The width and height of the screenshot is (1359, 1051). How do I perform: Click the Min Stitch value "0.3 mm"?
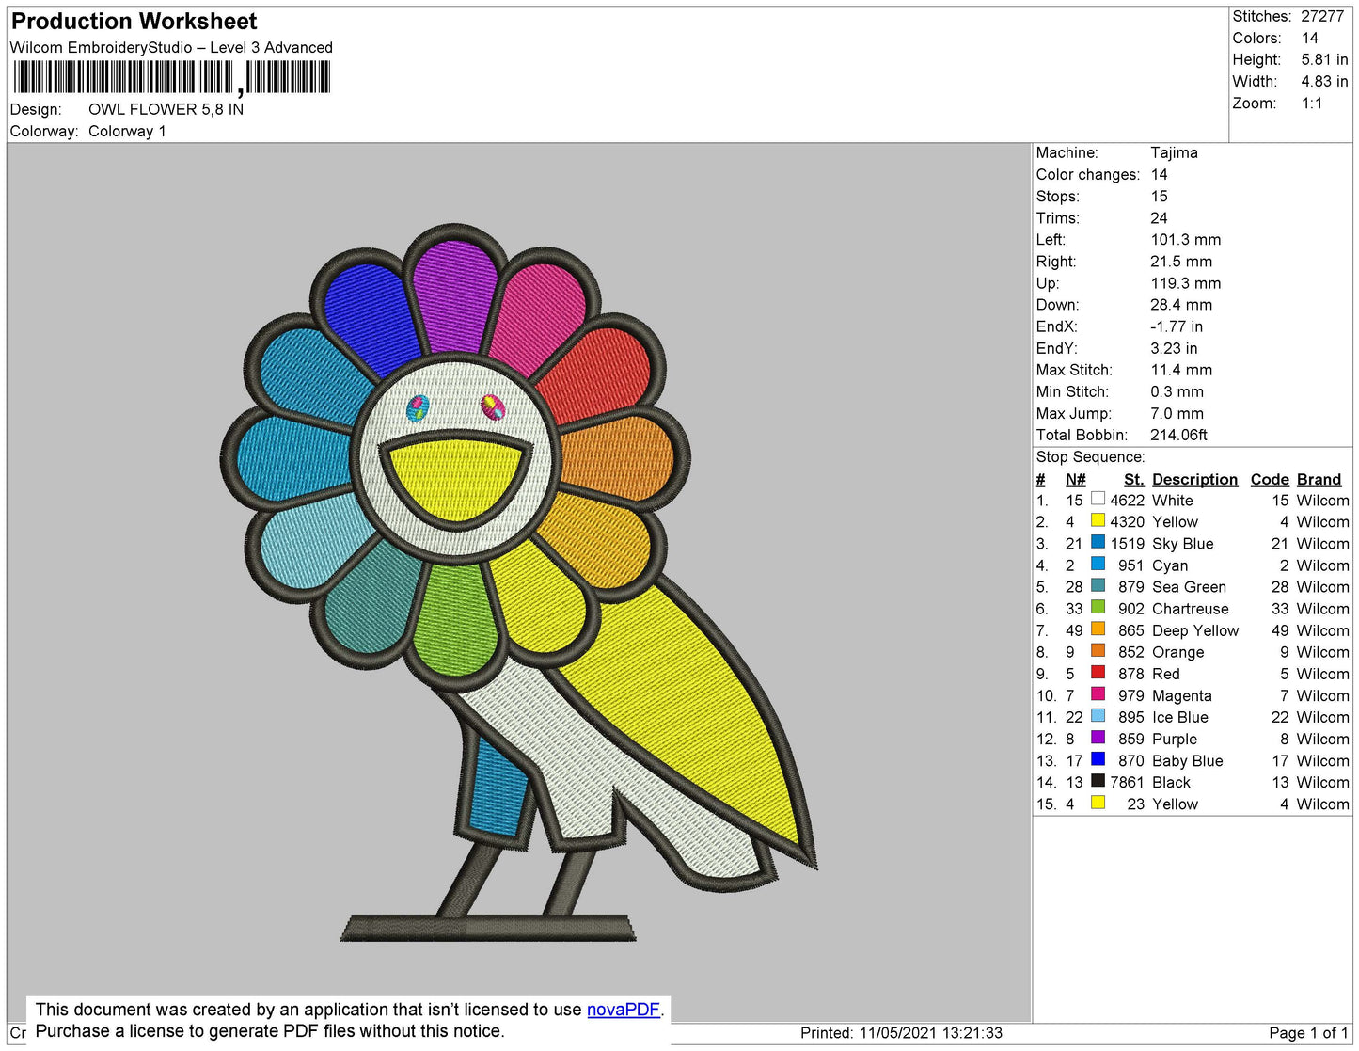click(x=1177, y=391)
